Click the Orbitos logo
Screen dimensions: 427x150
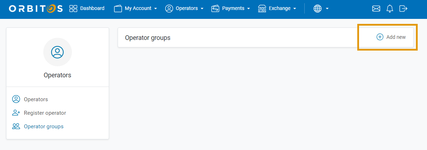(36, 9)
